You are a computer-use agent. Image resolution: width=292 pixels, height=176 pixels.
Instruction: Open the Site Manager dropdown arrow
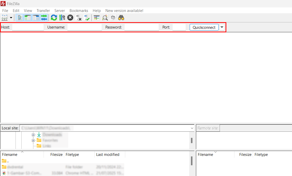tap(11, 18)
